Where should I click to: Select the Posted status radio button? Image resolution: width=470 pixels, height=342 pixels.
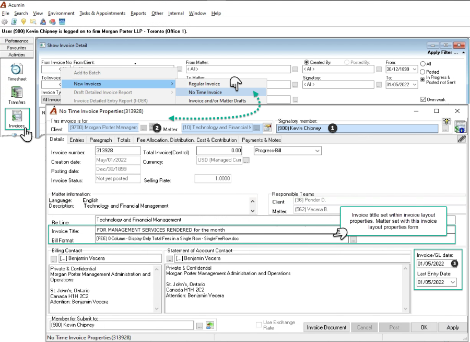(422, 72)
